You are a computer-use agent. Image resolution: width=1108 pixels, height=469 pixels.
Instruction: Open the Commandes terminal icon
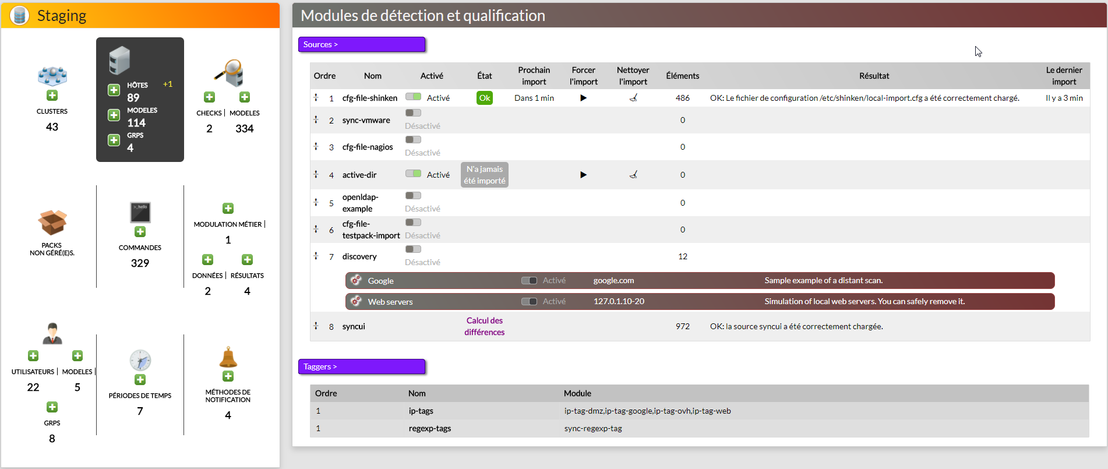pyautogui.click(x=140, y=213)
